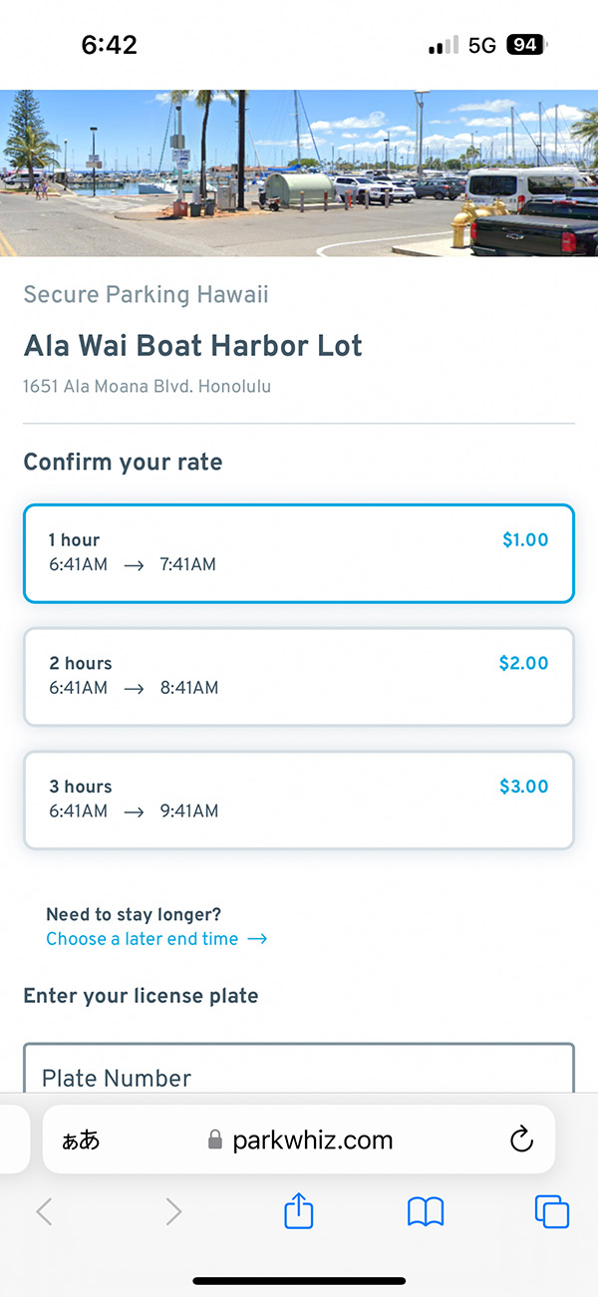Image resolution: width=598 pixels, height=1297 pixels.
Task: Click 'Choose a later end time' link
Action: (x=143, y=939)
